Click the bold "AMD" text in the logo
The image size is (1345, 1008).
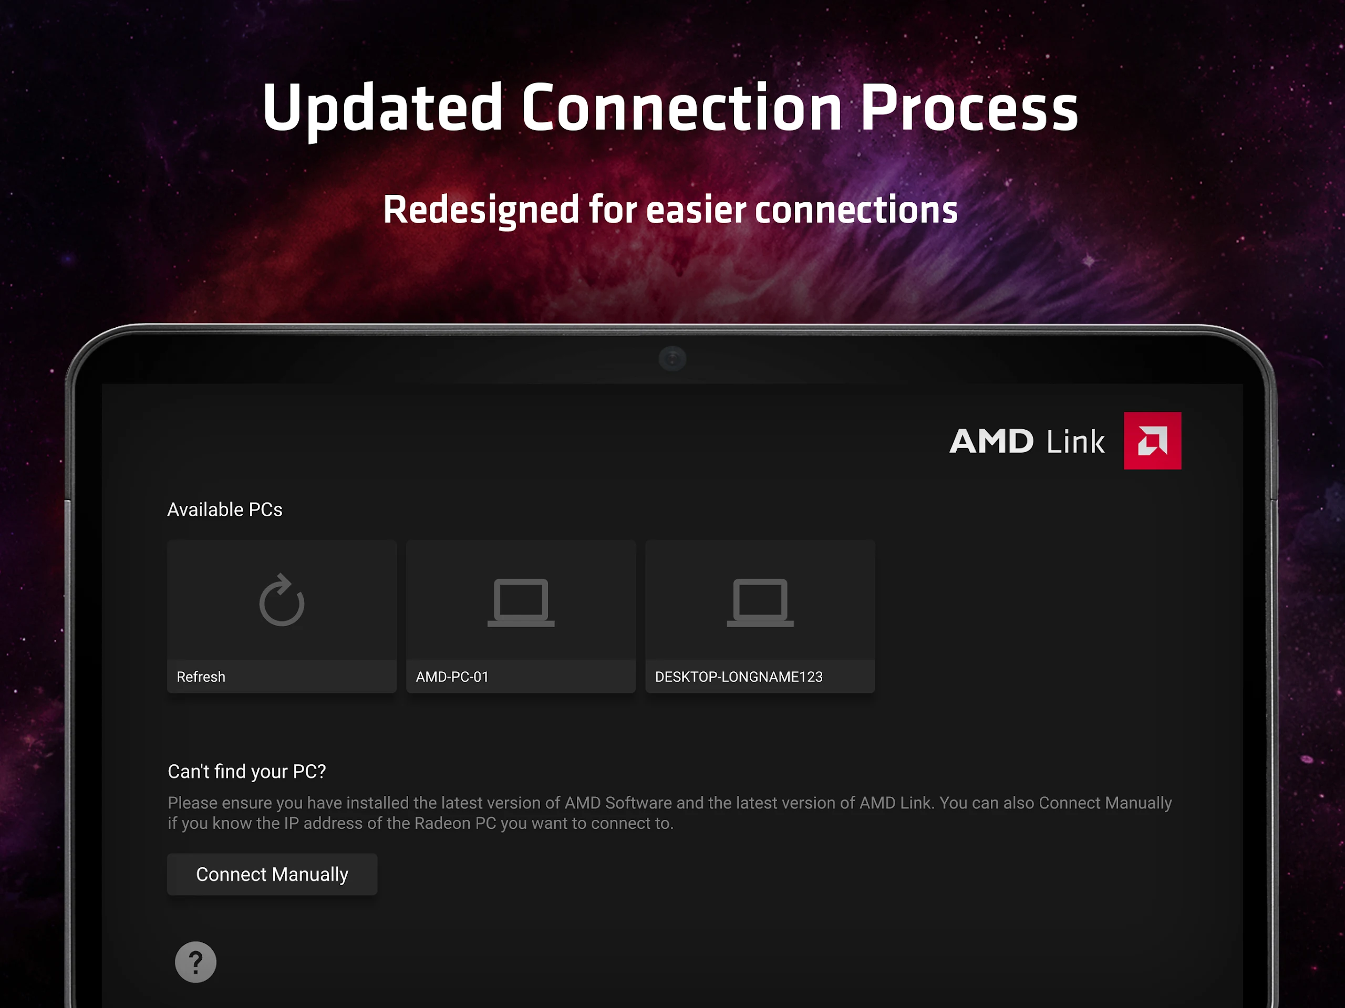(991, 441)
